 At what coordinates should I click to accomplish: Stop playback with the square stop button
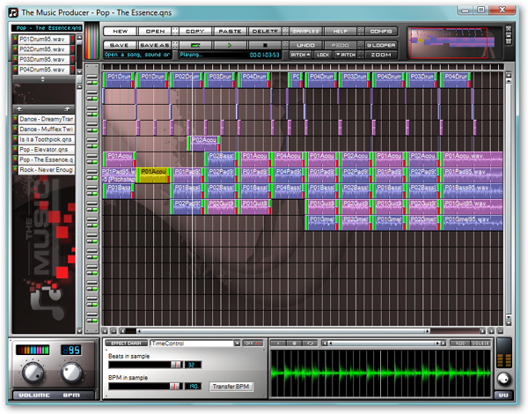pos(265,45)
